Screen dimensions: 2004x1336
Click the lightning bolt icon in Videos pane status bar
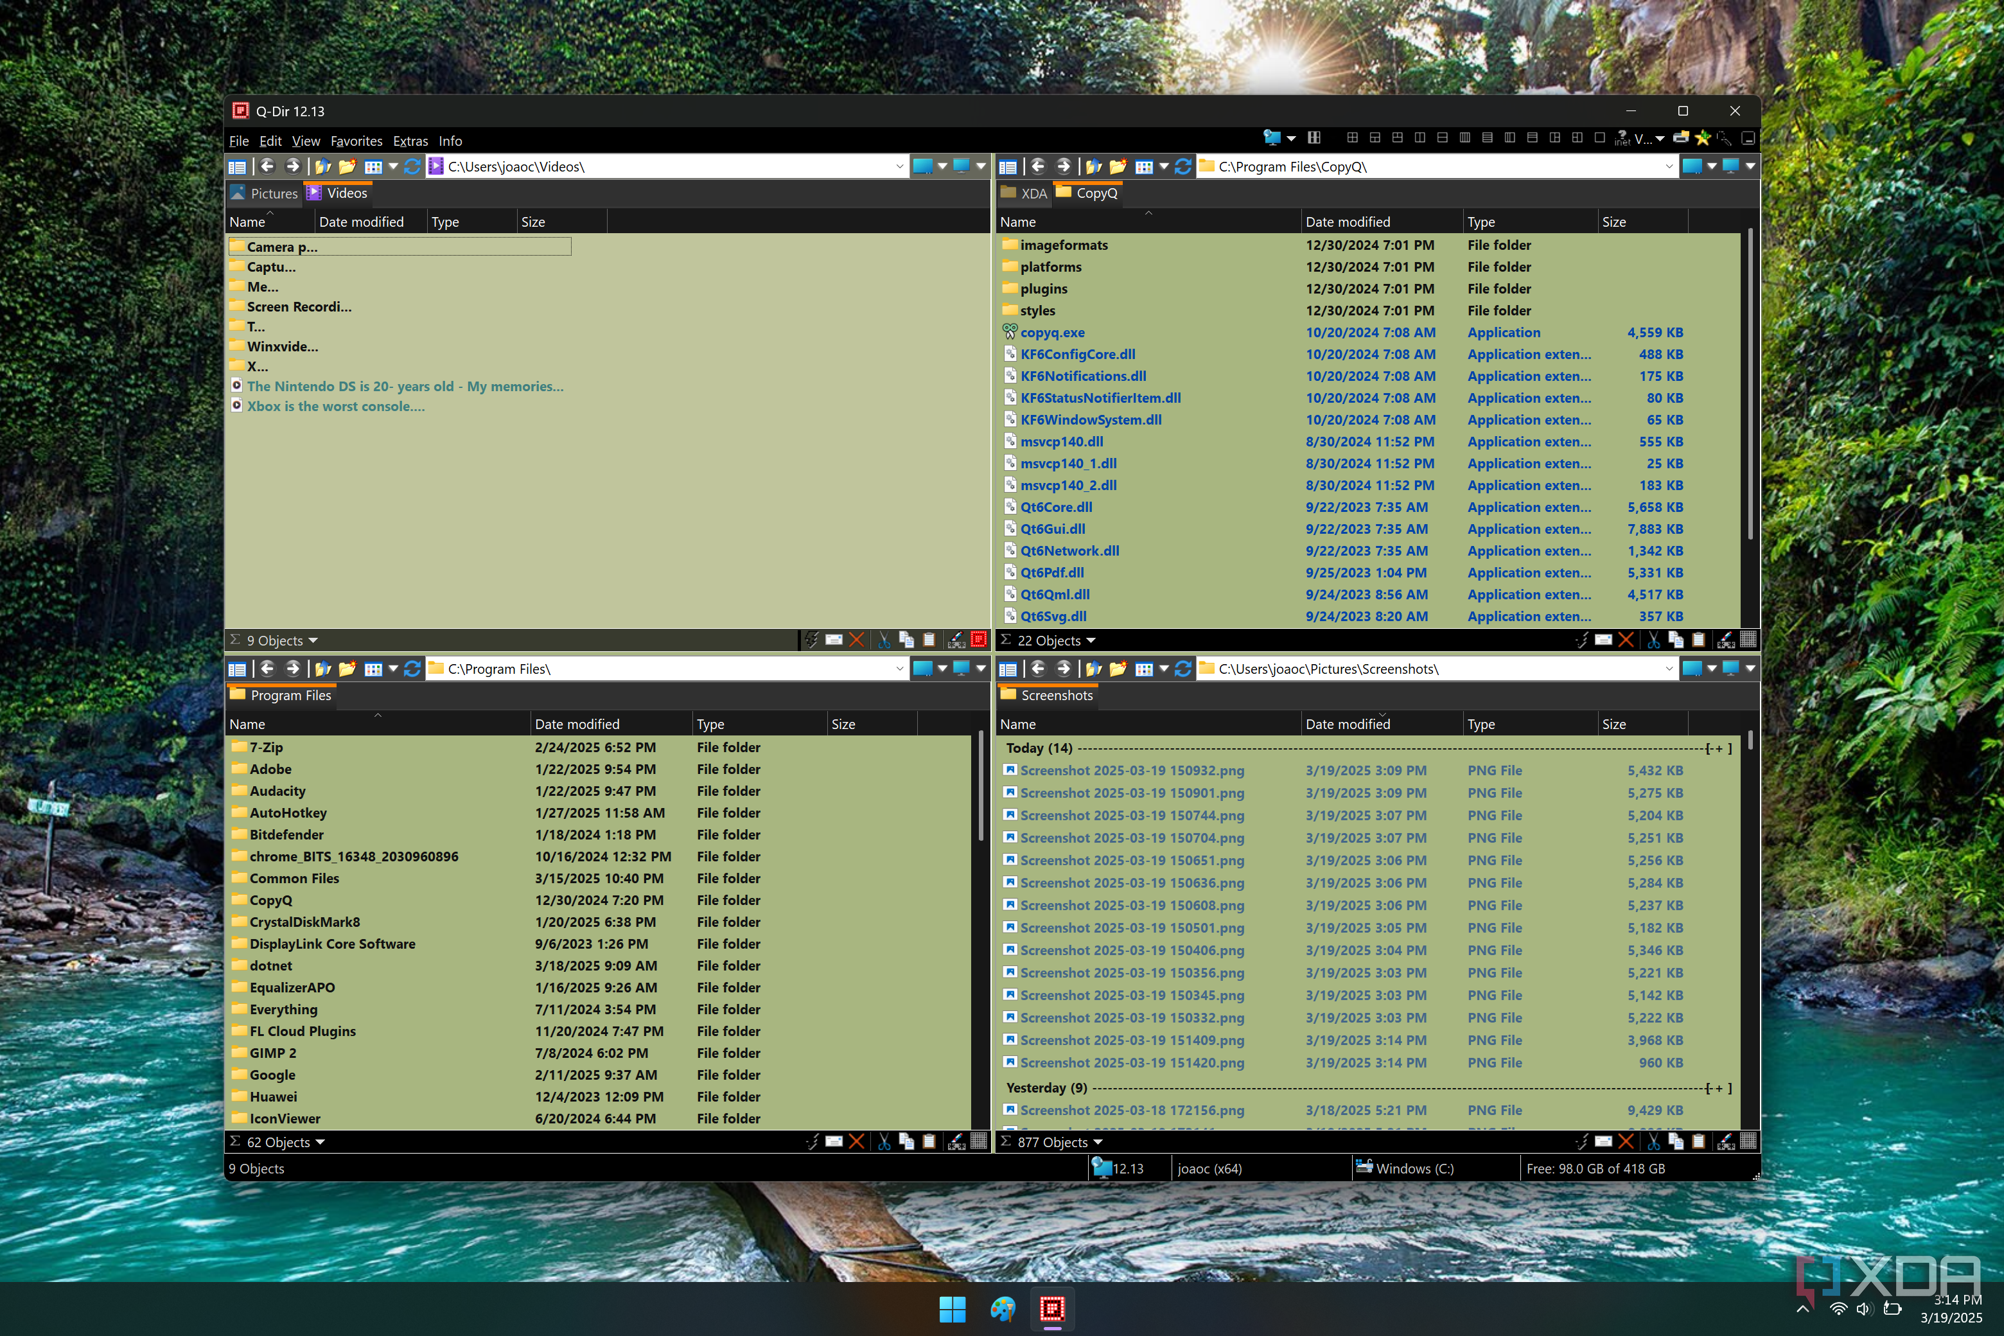[x=812, y=640]
